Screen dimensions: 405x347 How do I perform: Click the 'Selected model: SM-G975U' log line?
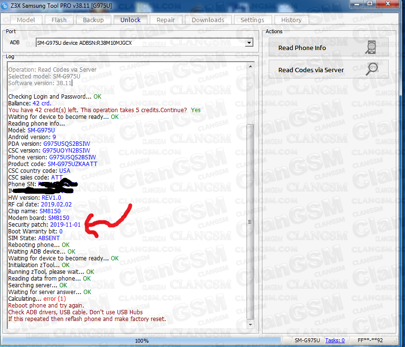click(44, 77)
